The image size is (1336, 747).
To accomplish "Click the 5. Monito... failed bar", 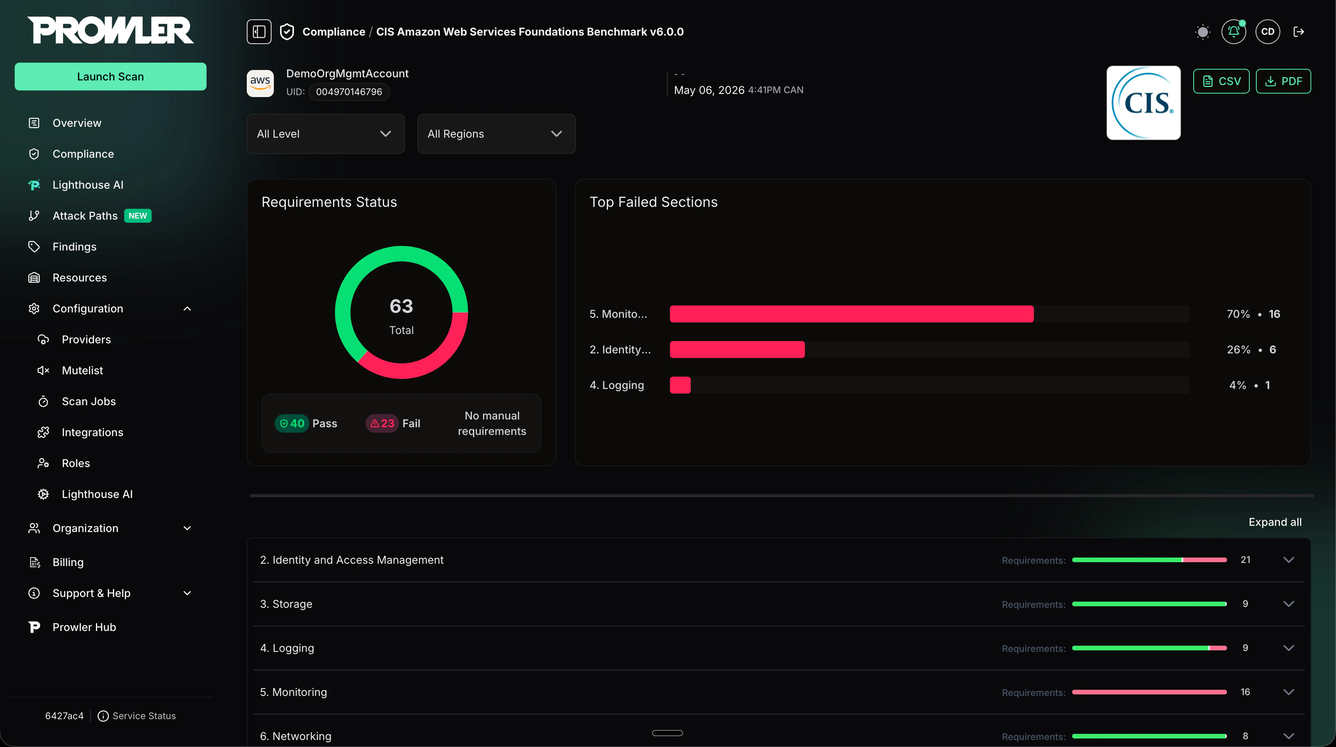I will [x=851, y=314].
